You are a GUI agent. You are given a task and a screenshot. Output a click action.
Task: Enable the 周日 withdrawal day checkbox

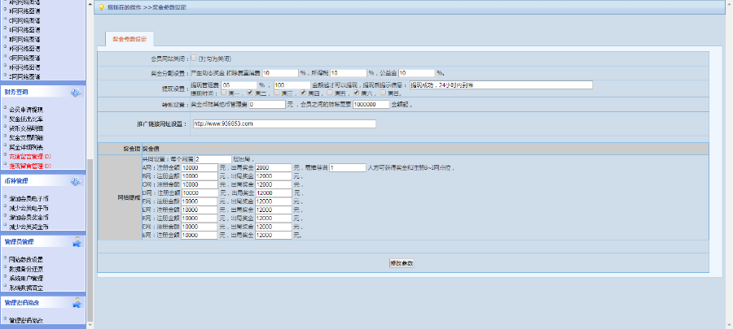(384, 93)
